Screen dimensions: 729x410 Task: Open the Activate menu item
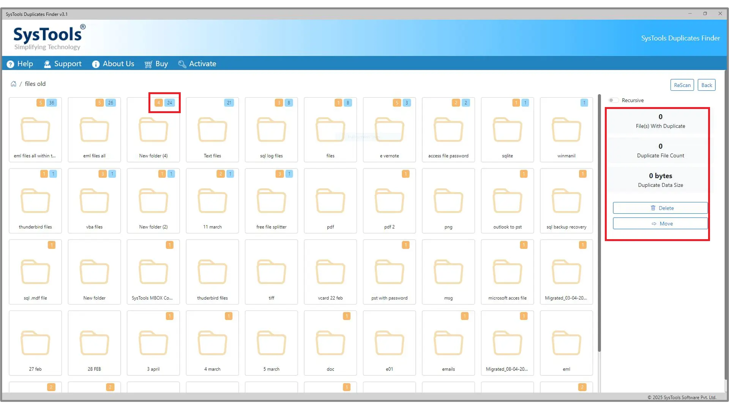tap(197, 64)
